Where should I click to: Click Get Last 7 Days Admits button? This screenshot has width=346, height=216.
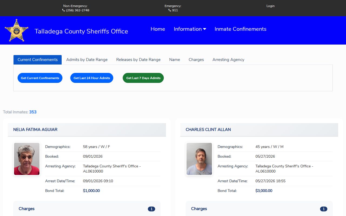click(x=143, y=78)
